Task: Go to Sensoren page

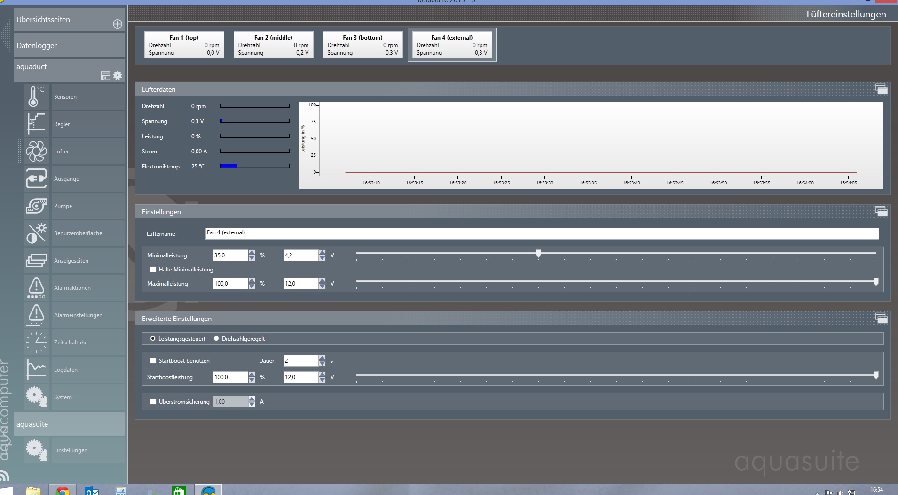Action: click(x=88, y=97)
